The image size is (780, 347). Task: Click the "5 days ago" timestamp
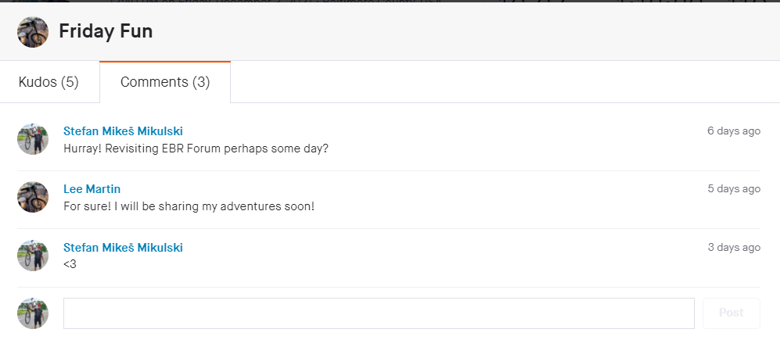733,189
